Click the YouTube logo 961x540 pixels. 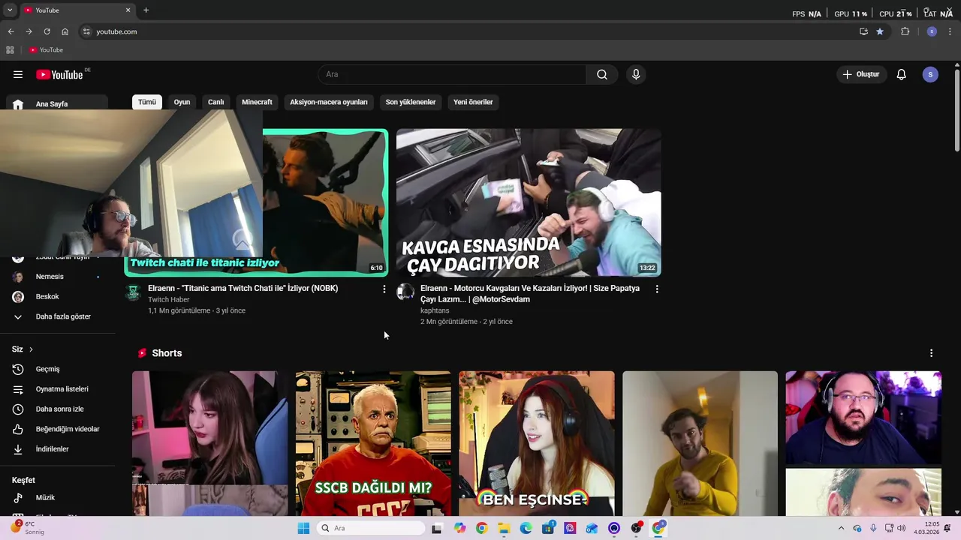pyautogui.click(x=60, y=74)
